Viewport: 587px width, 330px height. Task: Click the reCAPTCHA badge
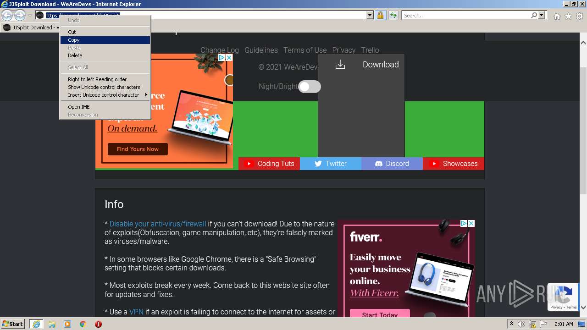[x=564, y=297]
